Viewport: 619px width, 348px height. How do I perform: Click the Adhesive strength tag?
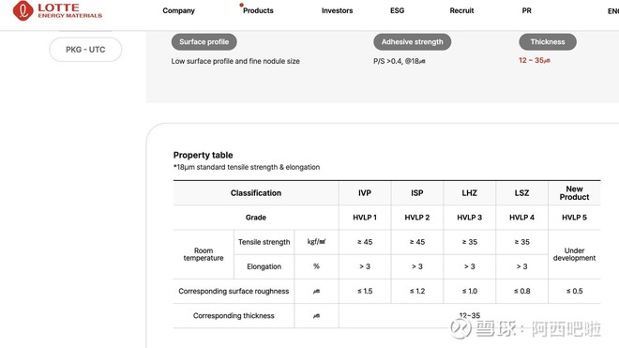pyautogui.click(x=412, y=42)
